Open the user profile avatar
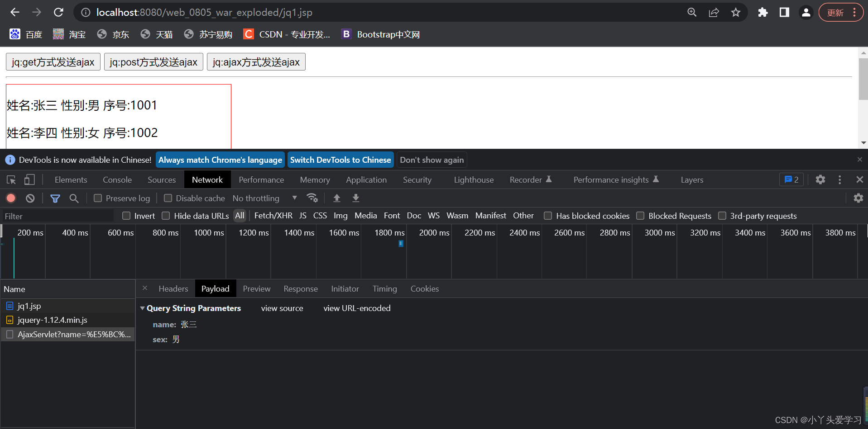The width and height of the screenshot is (868, 429). pyautogui.click(x=806, y=12)
